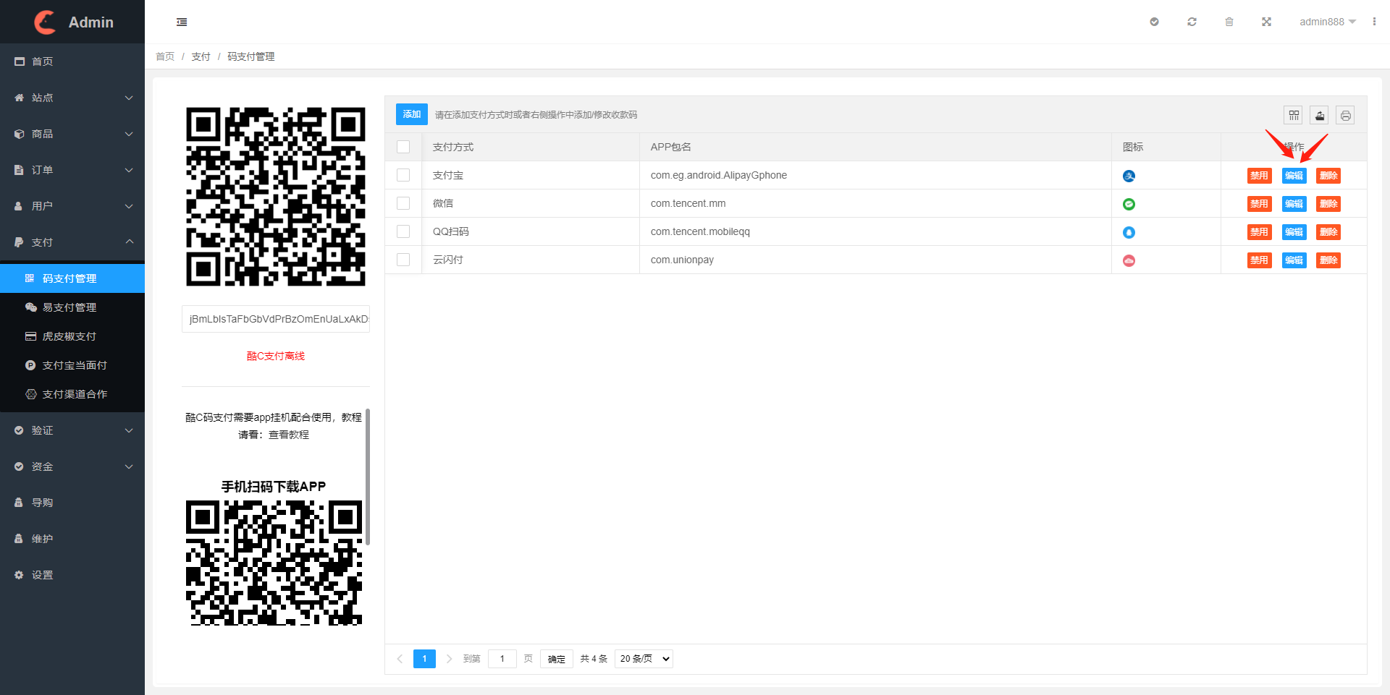Click the WeChat icon in 微信 row
Image resolution: width=1390 pixels, height=695 pixels.
point(1129,204)
